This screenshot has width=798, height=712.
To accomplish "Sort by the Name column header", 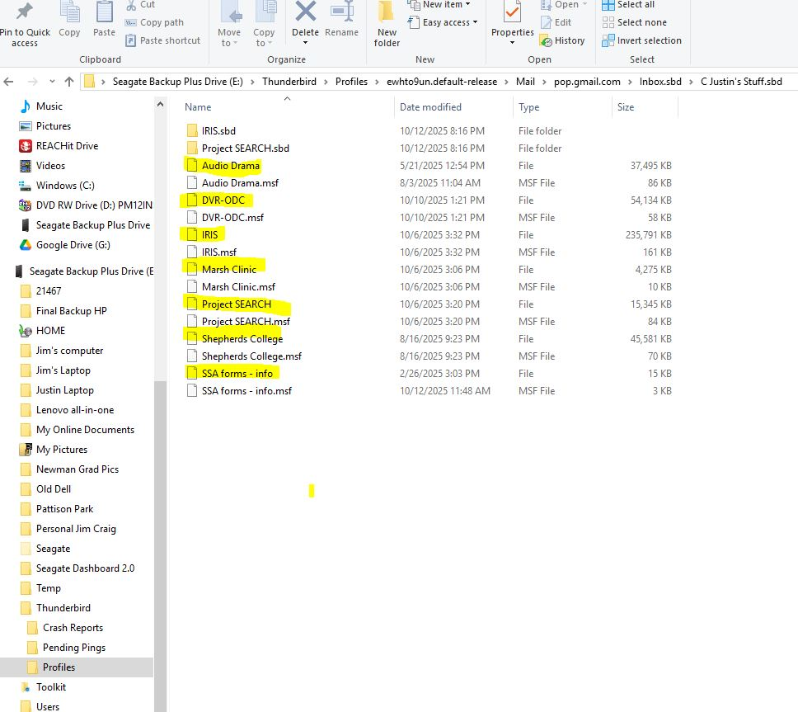I will (198, 107).
